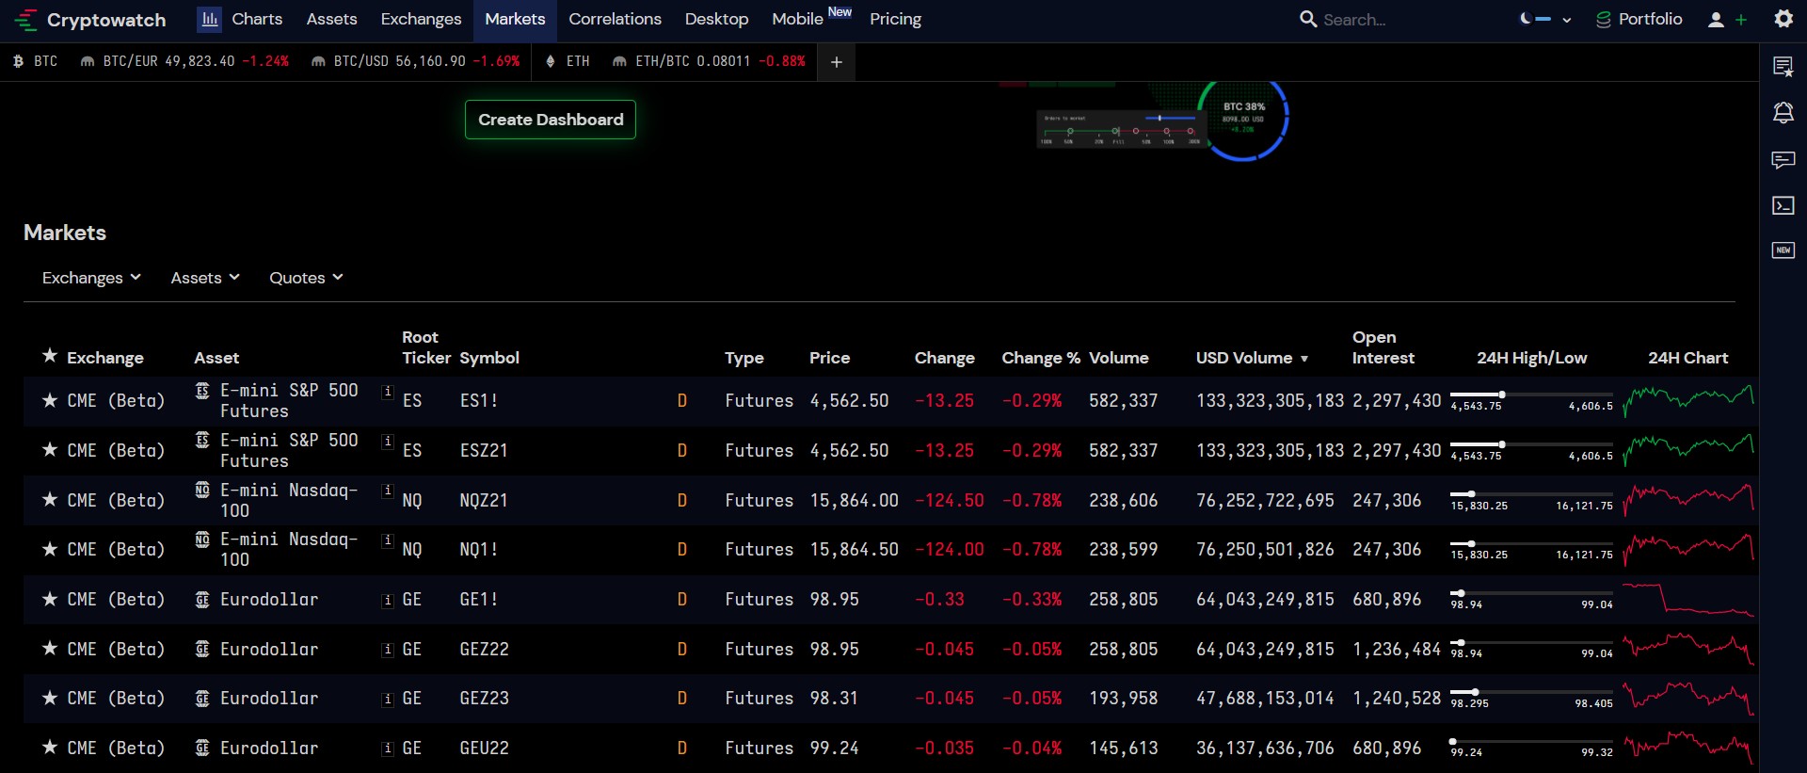Click info icon for NQZ21 row
This screenshot has height=773, width=1807.
point(387,491)
